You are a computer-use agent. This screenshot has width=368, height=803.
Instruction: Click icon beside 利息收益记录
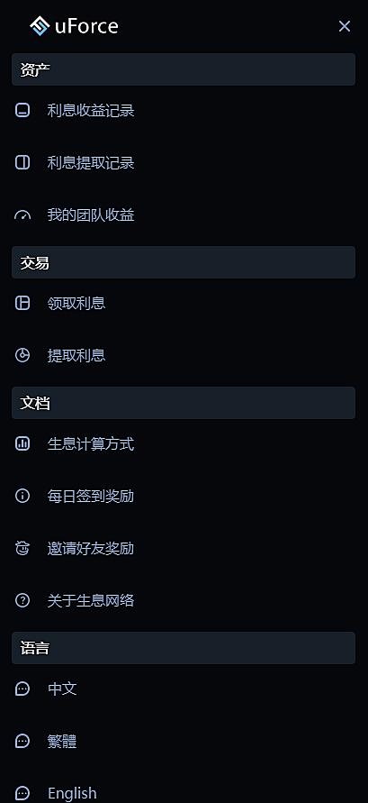point(22,110)
